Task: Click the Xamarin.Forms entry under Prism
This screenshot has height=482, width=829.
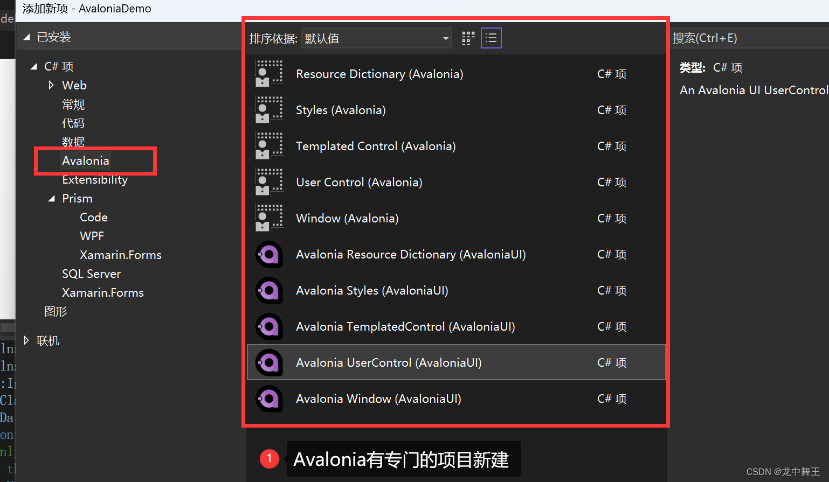Action: pos(120,255)
